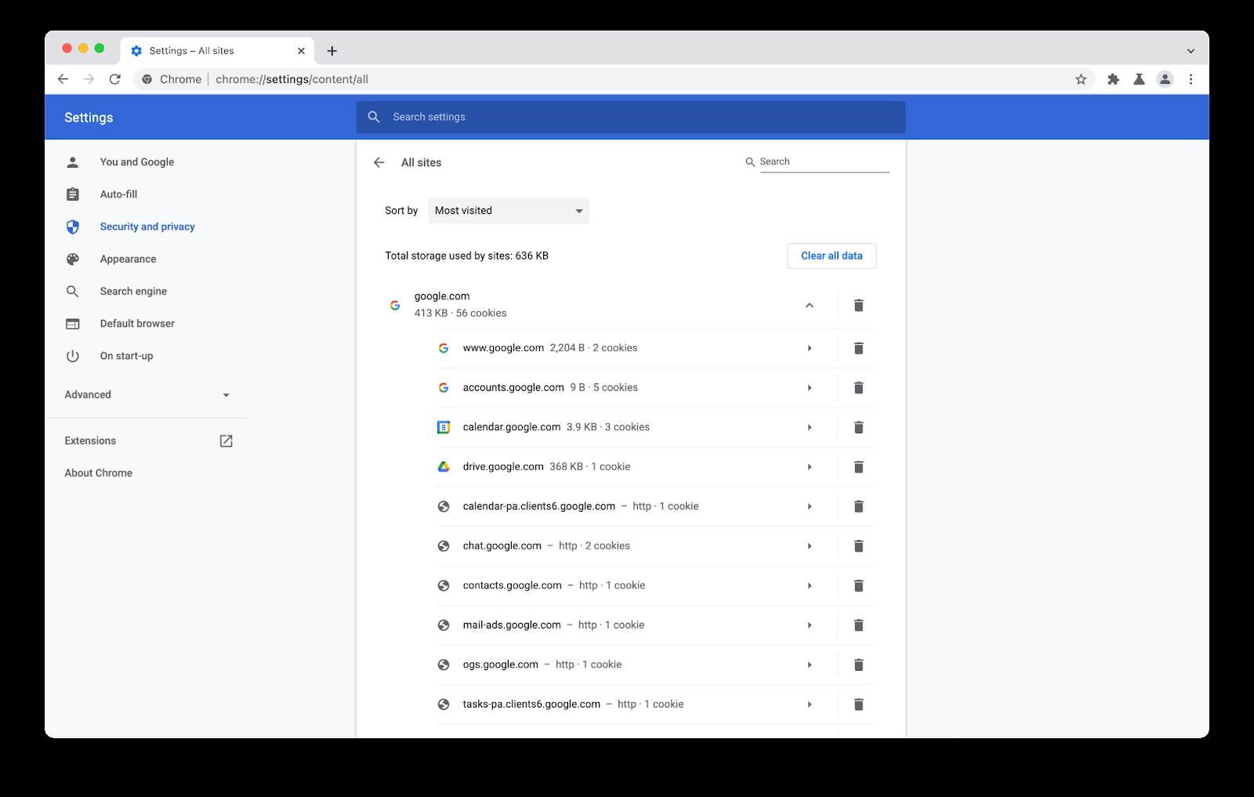Click the Appearance palette icon
This screenshot has height=797, width=1254.
[x=72, y=259]
